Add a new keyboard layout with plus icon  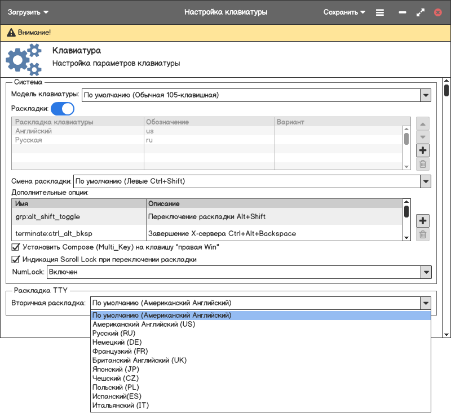[423, 150]
